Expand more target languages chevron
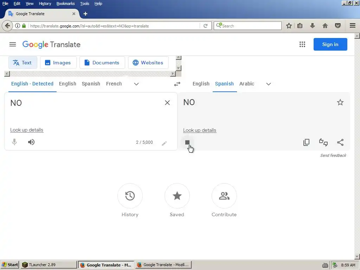This screenshot has width=360, height=270. 268,84
